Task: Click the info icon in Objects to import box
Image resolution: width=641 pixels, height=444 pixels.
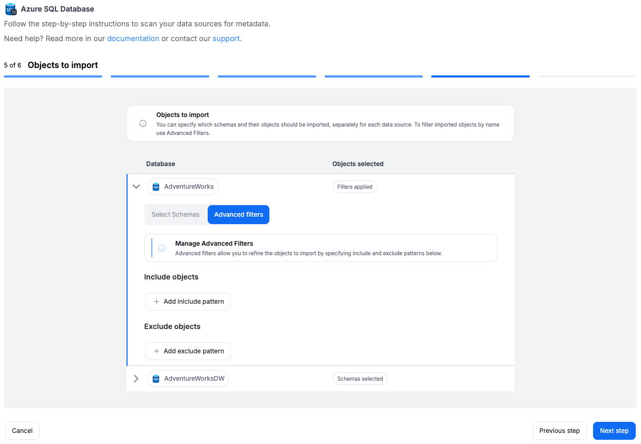Action: 143,123
